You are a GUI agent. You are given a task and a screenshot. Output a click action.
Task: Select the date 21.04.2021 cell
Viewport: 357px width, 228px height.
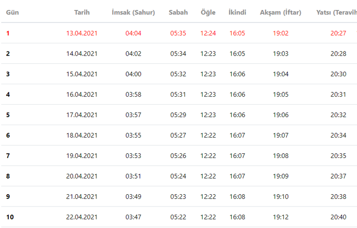click(x=82, y=197)
